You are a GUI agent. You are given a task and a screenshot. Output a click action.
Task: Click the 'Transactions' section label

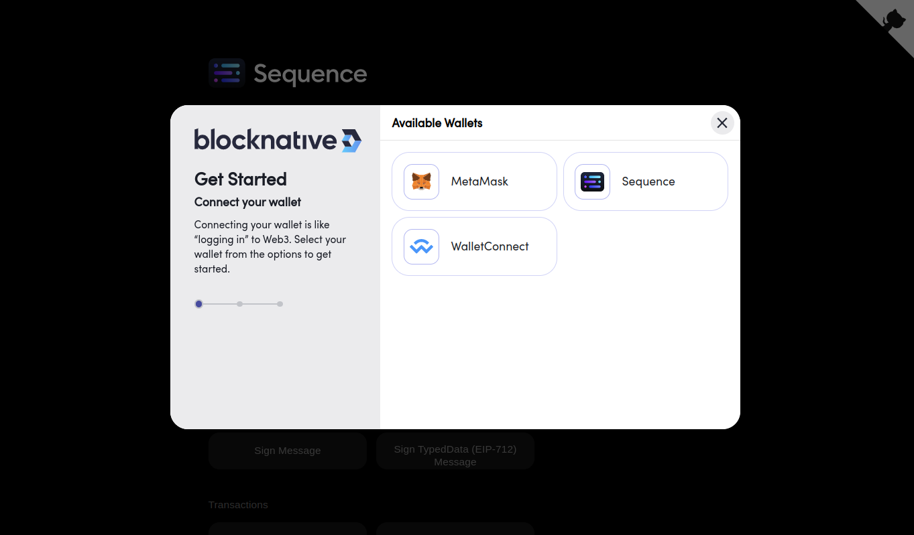[238, 505]
